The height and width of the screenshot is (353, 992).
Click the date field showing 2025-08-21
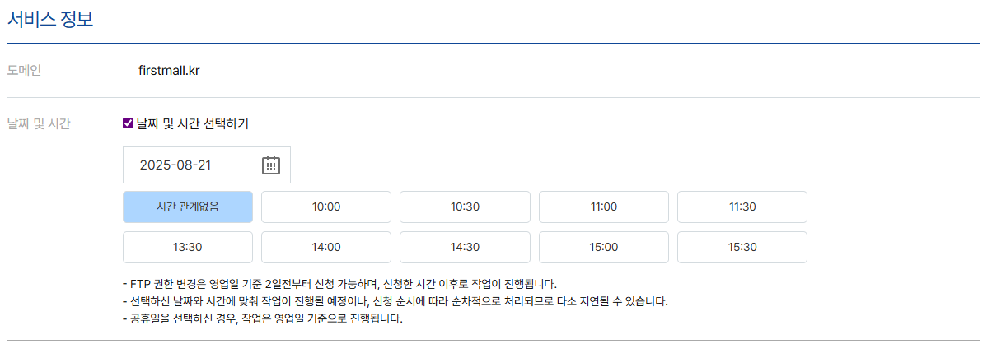[191, 165]
